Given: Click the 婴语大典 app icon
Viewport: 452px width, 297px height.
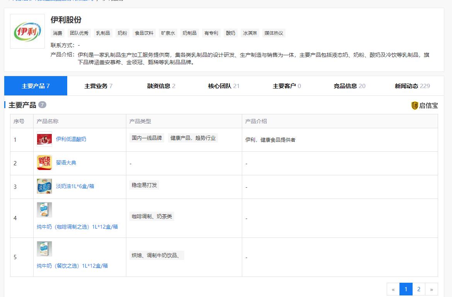Looking at the screenshot, I should pos(44,163).
